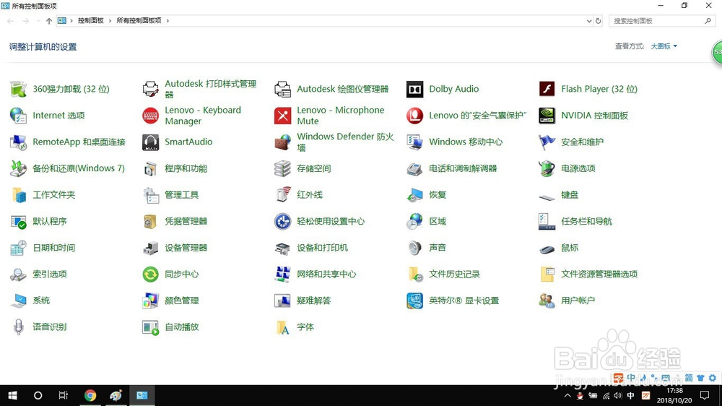Open Lenovo Microphone Mute icon
The width and height of the screenshot is (722, 406).
click(282, 116)
